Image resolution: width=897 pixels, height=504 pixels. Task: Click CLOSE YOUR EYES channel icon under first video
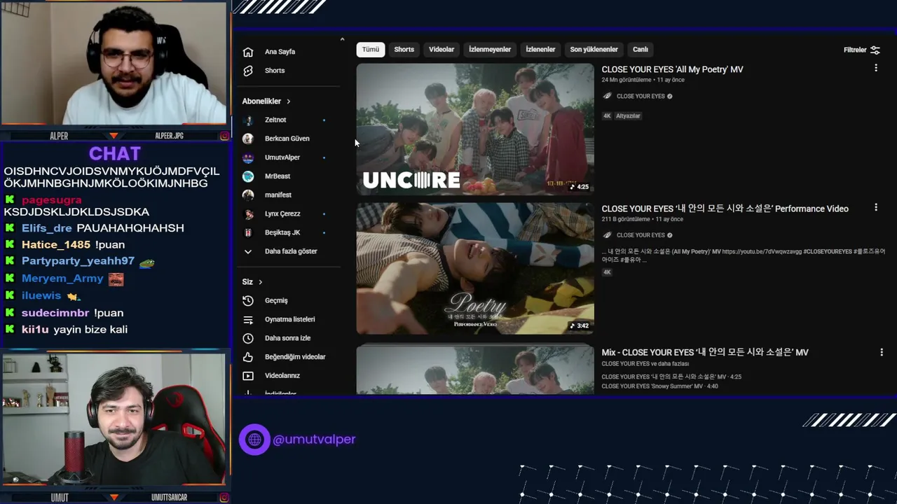607,96
